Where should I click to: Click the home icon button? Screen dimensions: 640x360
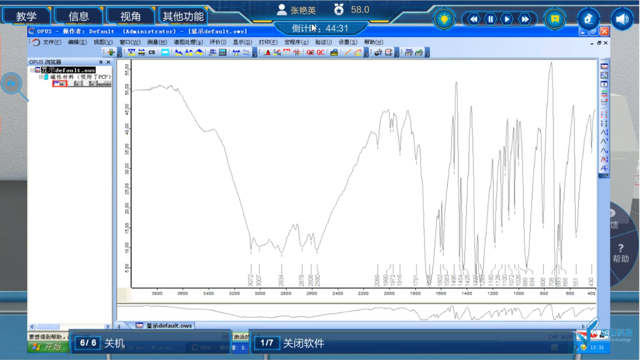589,19
